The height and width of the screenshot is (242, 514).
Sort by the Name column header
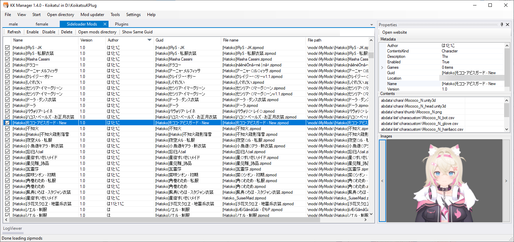point(45,40)
